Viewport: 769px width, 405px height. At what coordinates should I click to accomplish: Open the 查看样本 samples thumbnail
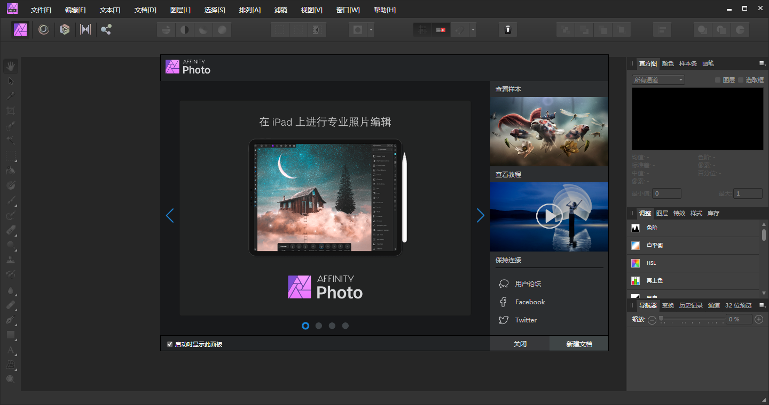pos(549,131)
